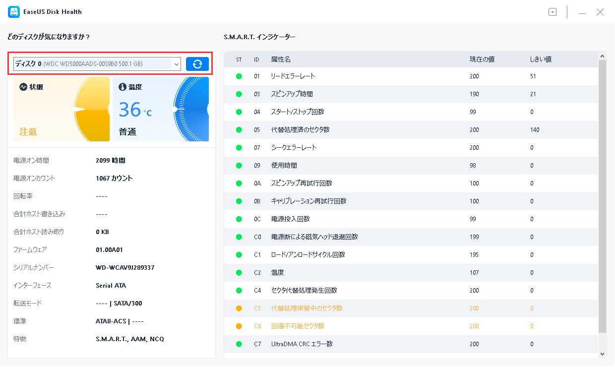Click the S.M.A.R.T. list vertical scrollbar thumb
Image resolution: width=615 pixels, height=367 pixels.
point(603,196)
